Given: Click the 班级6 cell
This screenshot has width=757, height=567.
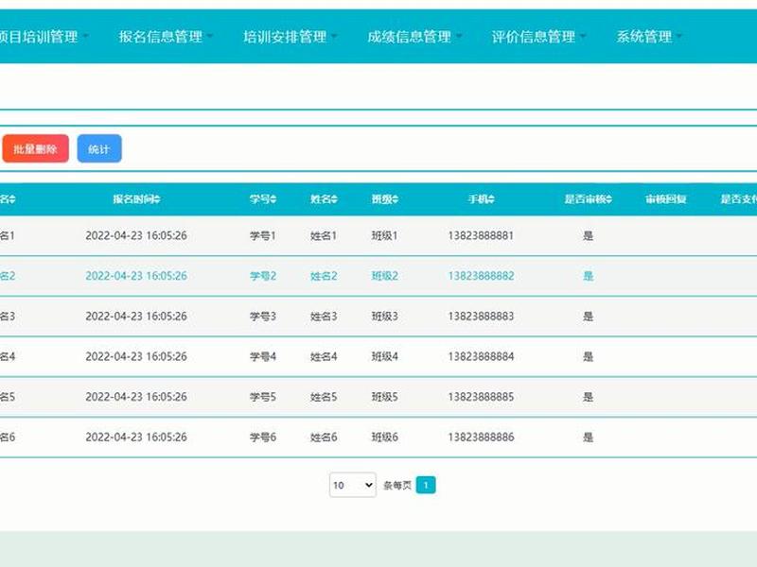Looking at the screenshot, I should (x=384, y=438).
